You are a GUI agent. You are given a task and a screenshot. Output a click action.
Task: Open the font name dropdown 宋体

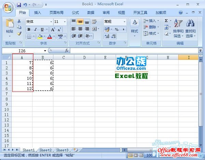click(51, 22)
